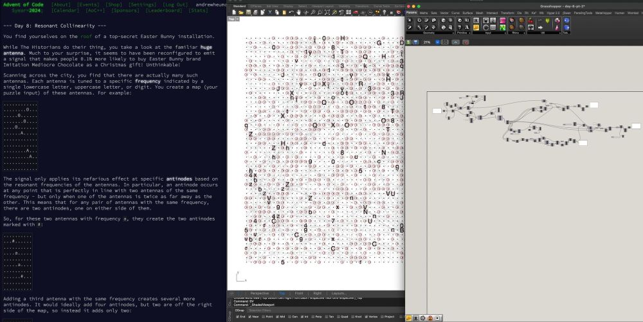643x322 pixels.
Task: Toggle the Vertex osnap checkbox
Action: pos(367,317)
